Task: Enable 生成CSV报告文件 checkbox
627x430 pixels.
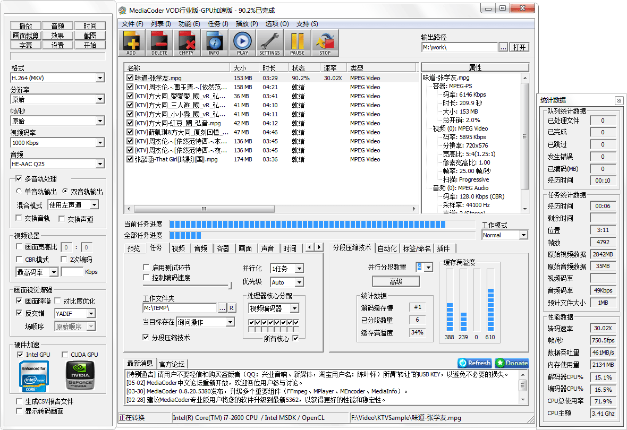Action: coord(19,401)
